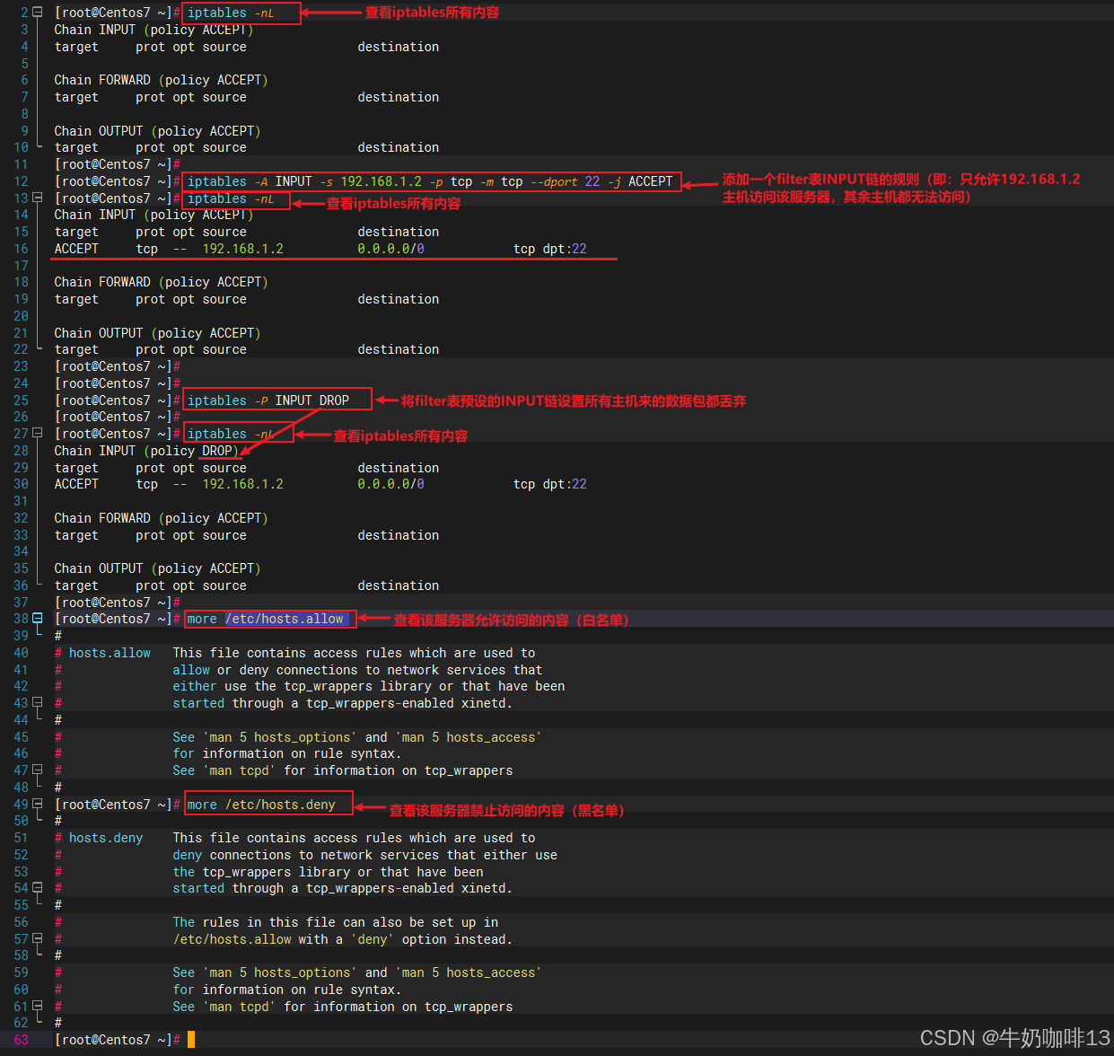Click line number 12 in the gutter
The height and width of the screenshot is (1056, 1114).
(21, 181)
